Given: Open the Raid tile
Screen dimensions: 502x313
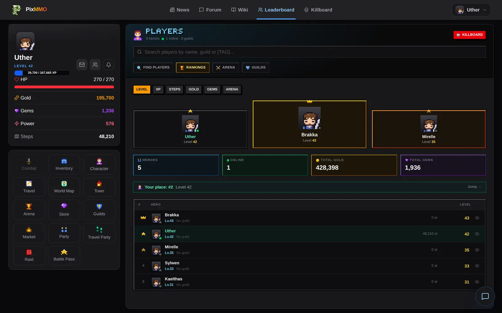Looking at the screenshot, I should click(x=29, y=255).
